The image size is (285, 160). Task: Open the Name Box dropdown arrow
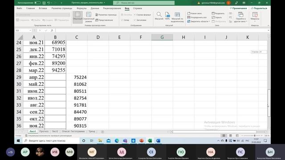[x=30, y=31]
